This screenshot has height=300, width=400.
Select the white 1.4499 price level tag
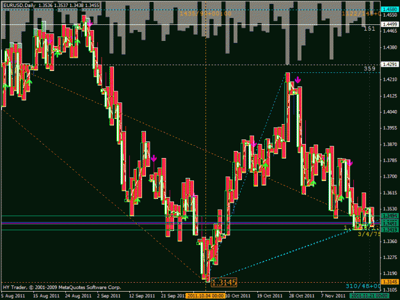(390, 24)
